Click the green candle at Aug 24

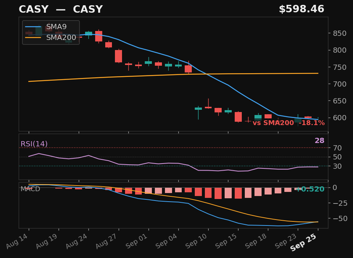[88, 34]
